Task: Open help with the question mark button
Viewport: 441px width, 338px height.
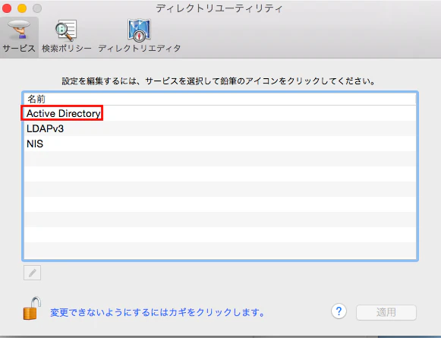Action: [339, 311]
